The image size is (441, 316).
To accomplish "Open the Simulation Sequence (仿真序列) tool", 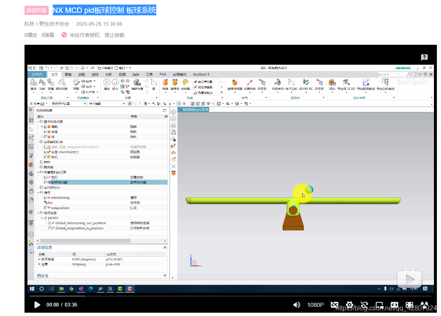I will pyautogui.click(x=278, y=84).
